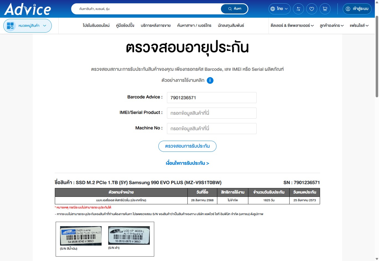Click the วันหมดประกัน column header
This screenshot has width=379, height=261.
tap(305, 192)
